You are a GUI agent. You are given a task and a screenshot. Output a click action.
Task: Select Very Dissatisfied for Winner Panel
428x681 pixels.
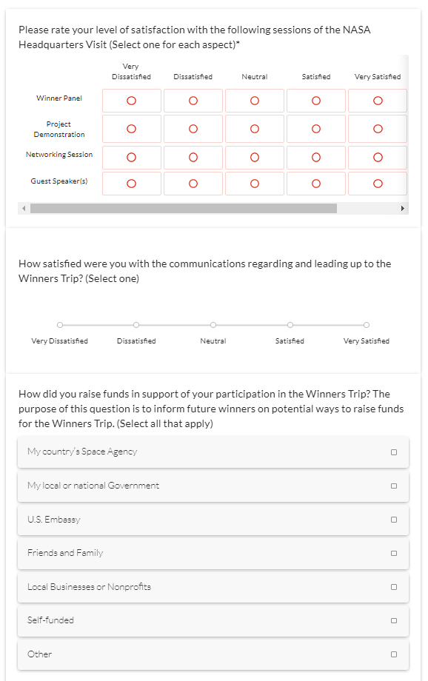coord(131,101)
